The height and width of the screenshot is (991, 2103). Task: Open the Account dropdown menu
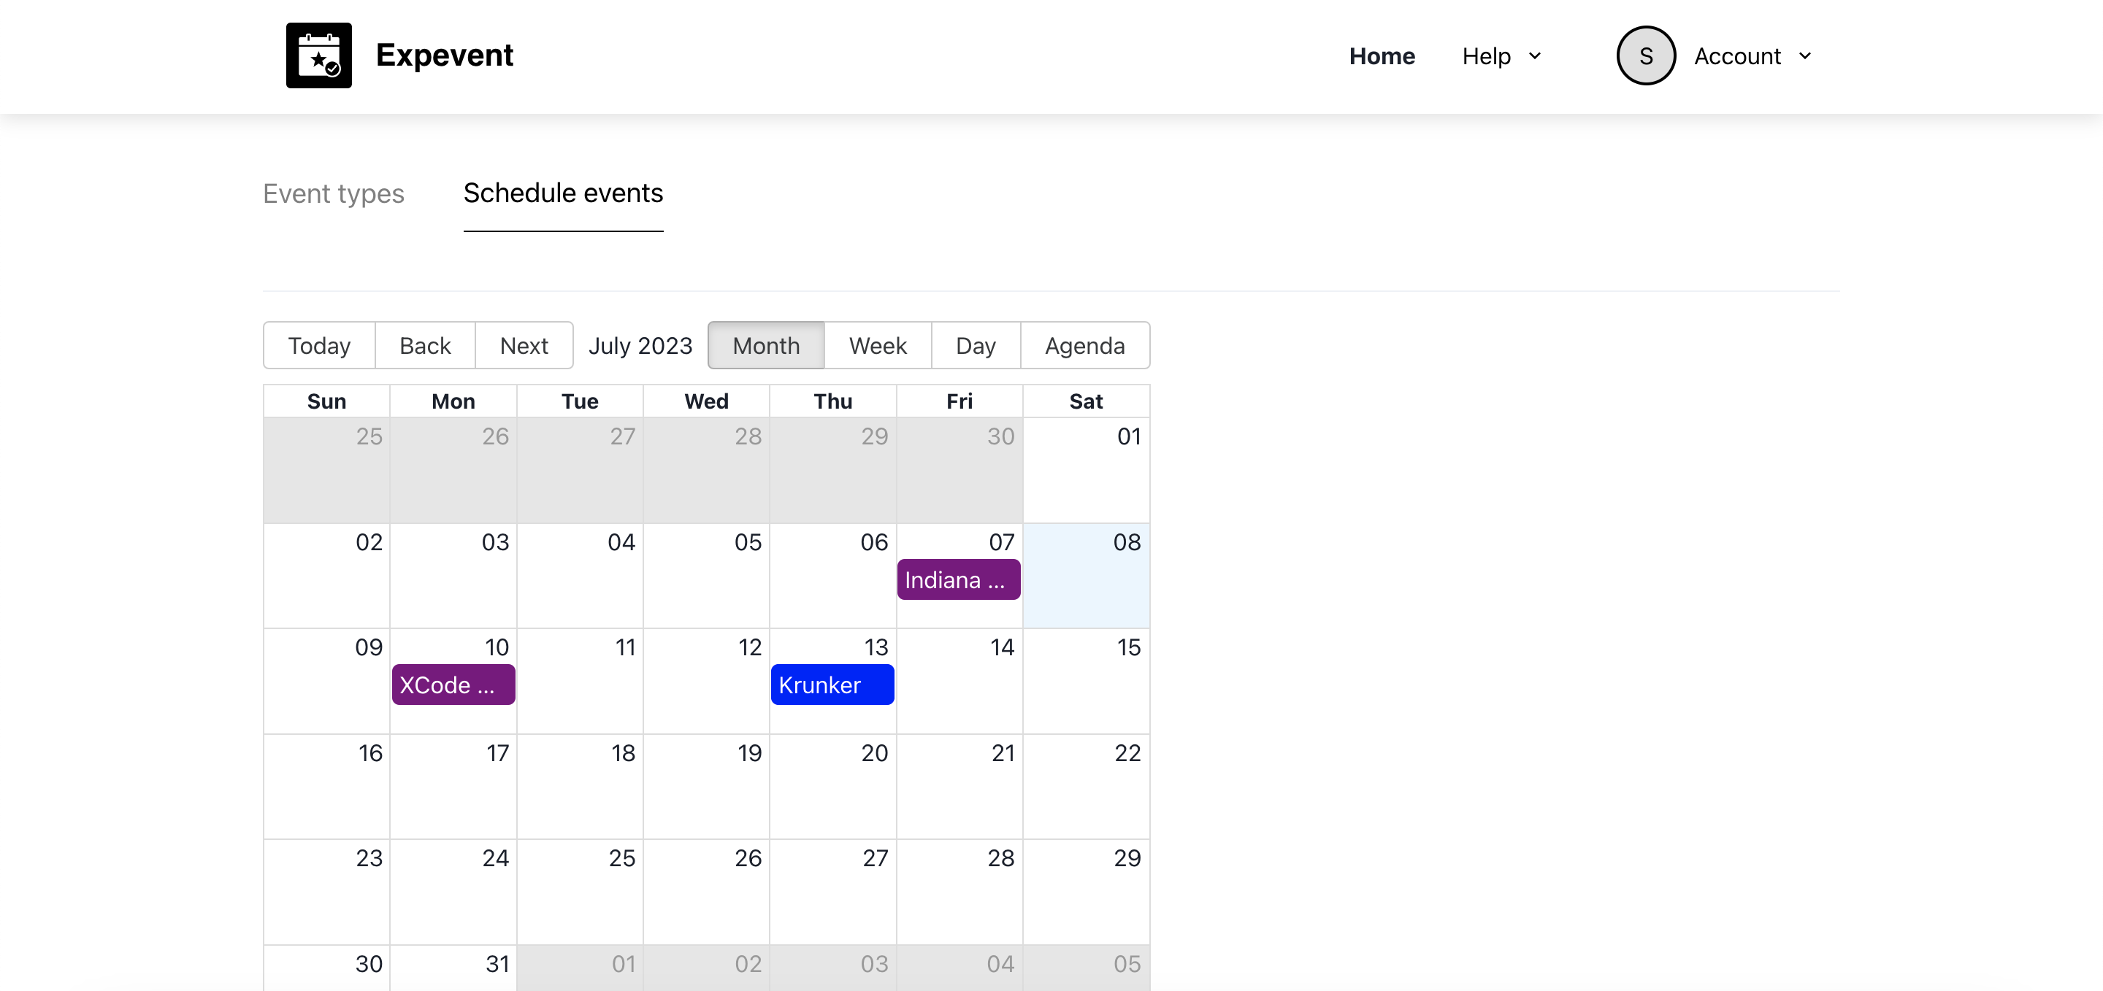tap(1752, 56)
